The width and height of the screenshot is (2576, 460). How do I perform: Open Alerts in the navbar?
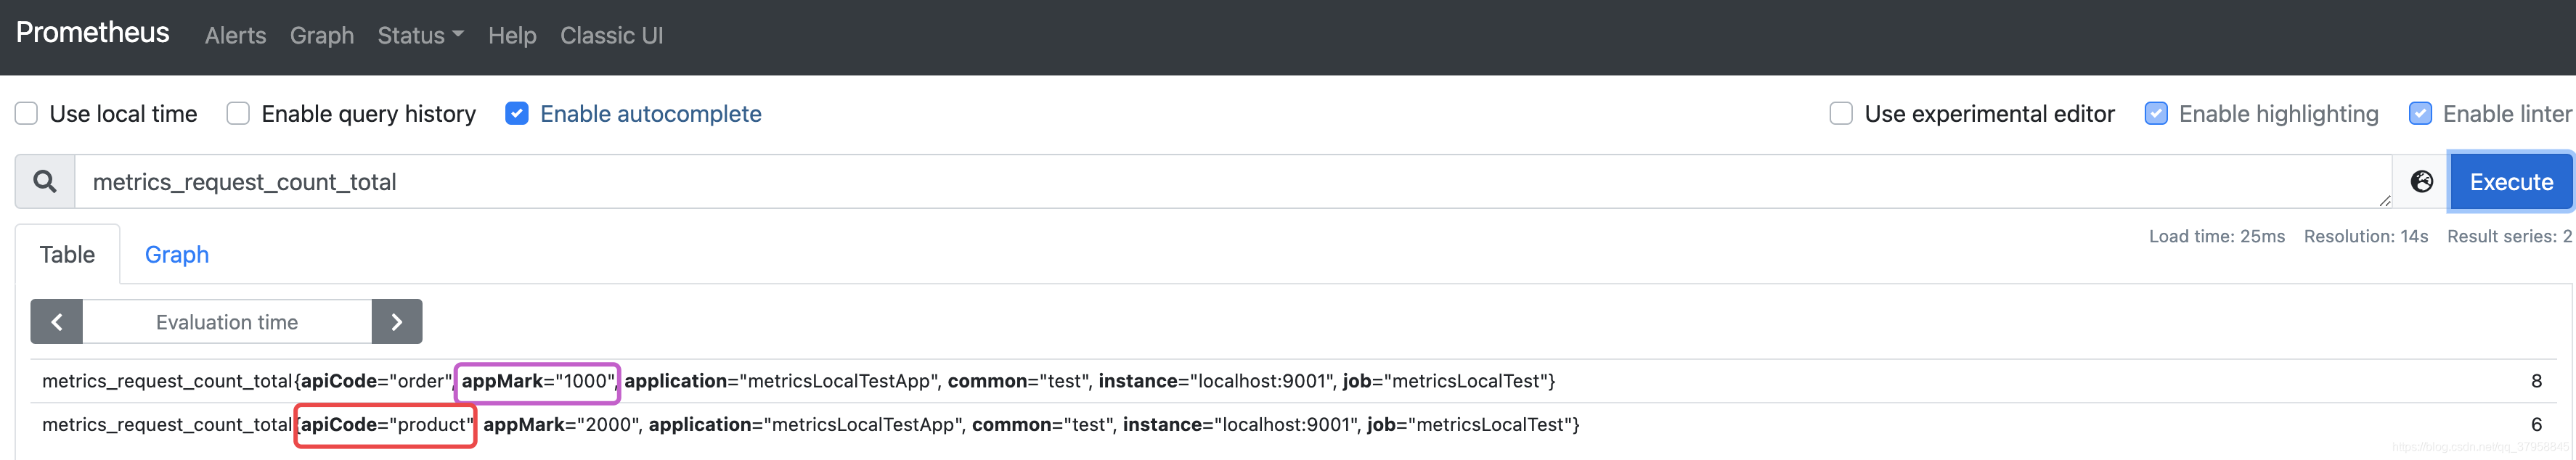coord(235,36)
